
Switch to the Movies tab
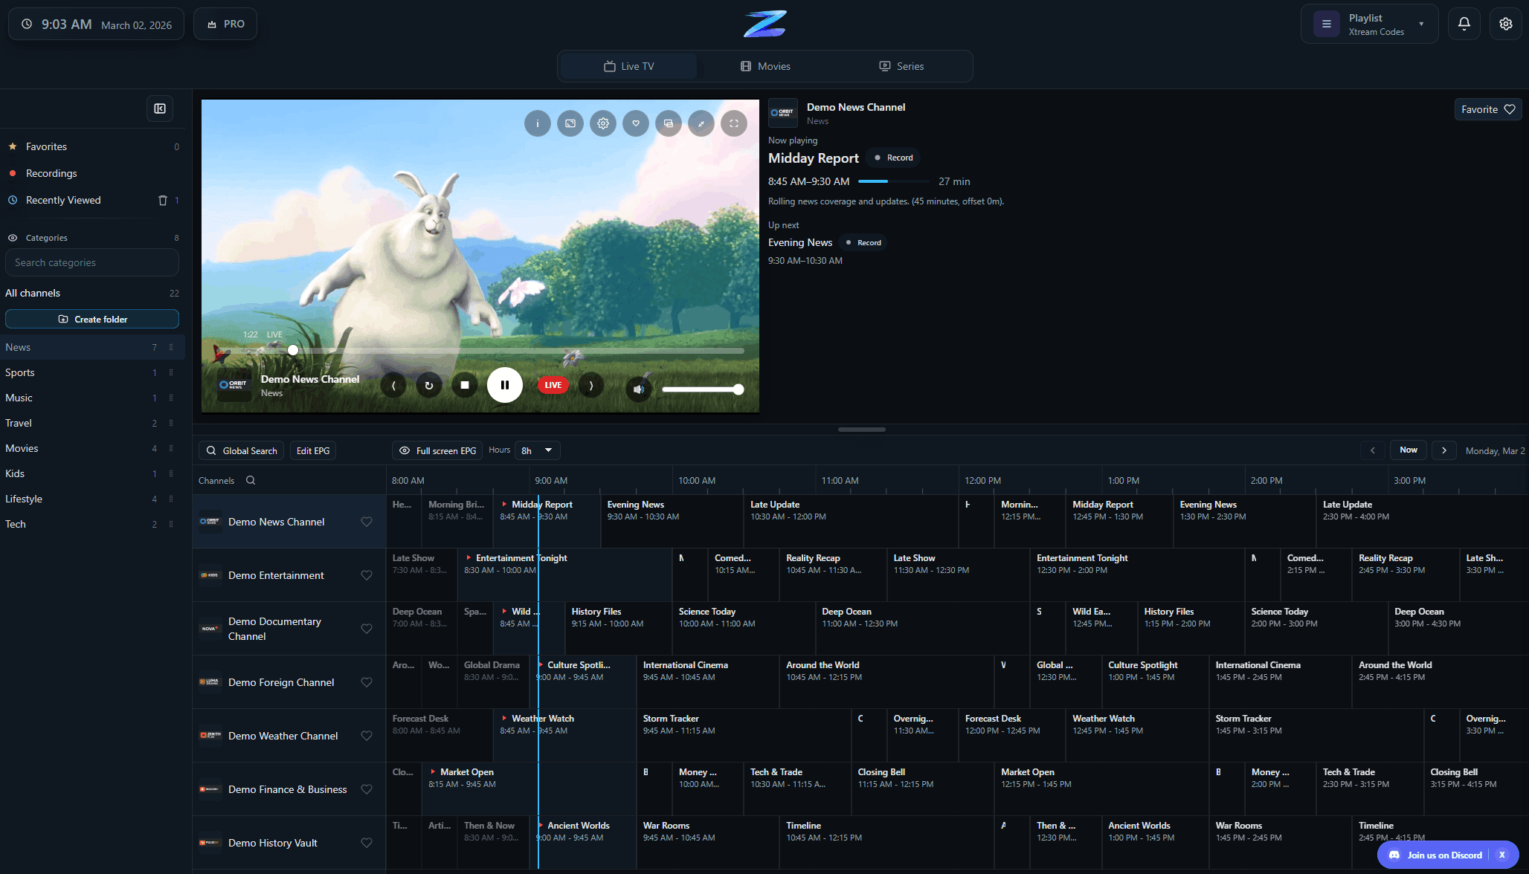click(766, 65)
